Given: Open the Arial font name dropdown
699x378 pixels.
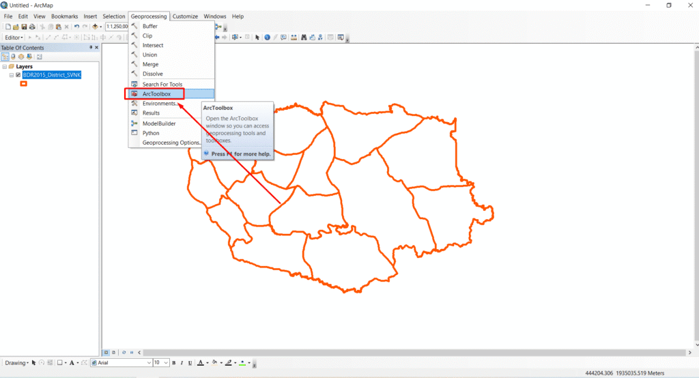Looking at the screenshot, I should coord(149,363).
